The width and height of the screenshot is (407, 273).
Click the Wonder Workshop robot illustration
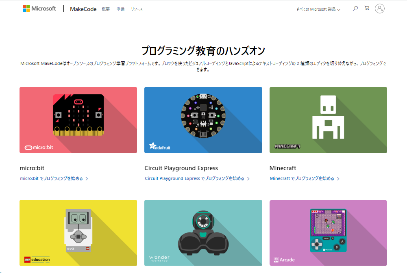203,233
